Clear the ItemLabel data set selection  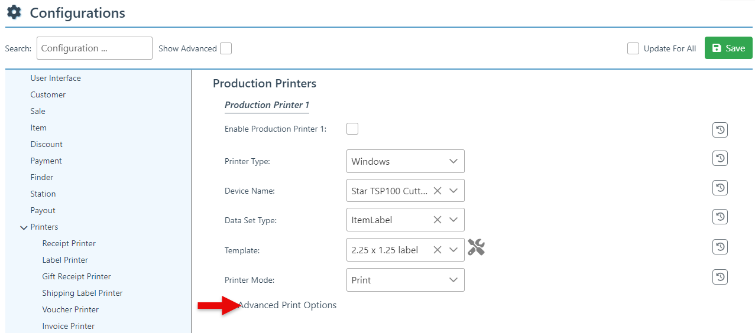point(438,220)
